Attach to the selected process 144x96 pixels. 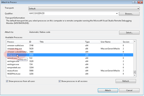[108, 90]
